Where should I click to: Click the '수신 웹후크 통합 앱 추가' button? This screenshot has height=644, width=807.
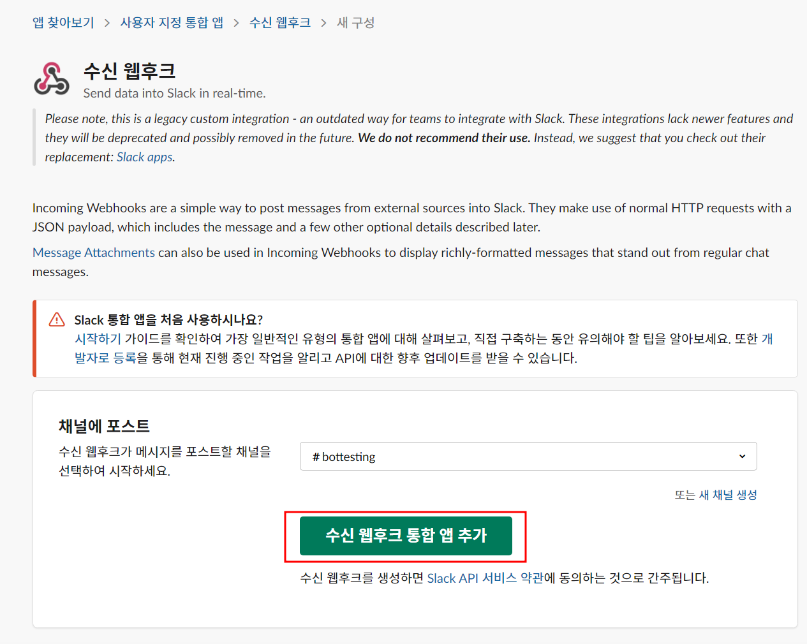406,536
